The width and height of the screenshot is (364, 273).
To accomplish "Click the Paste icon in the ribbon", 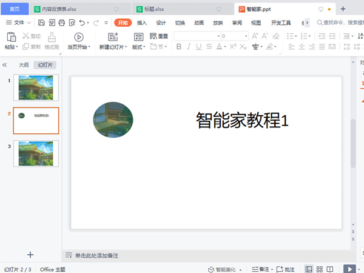I will 10,37.
